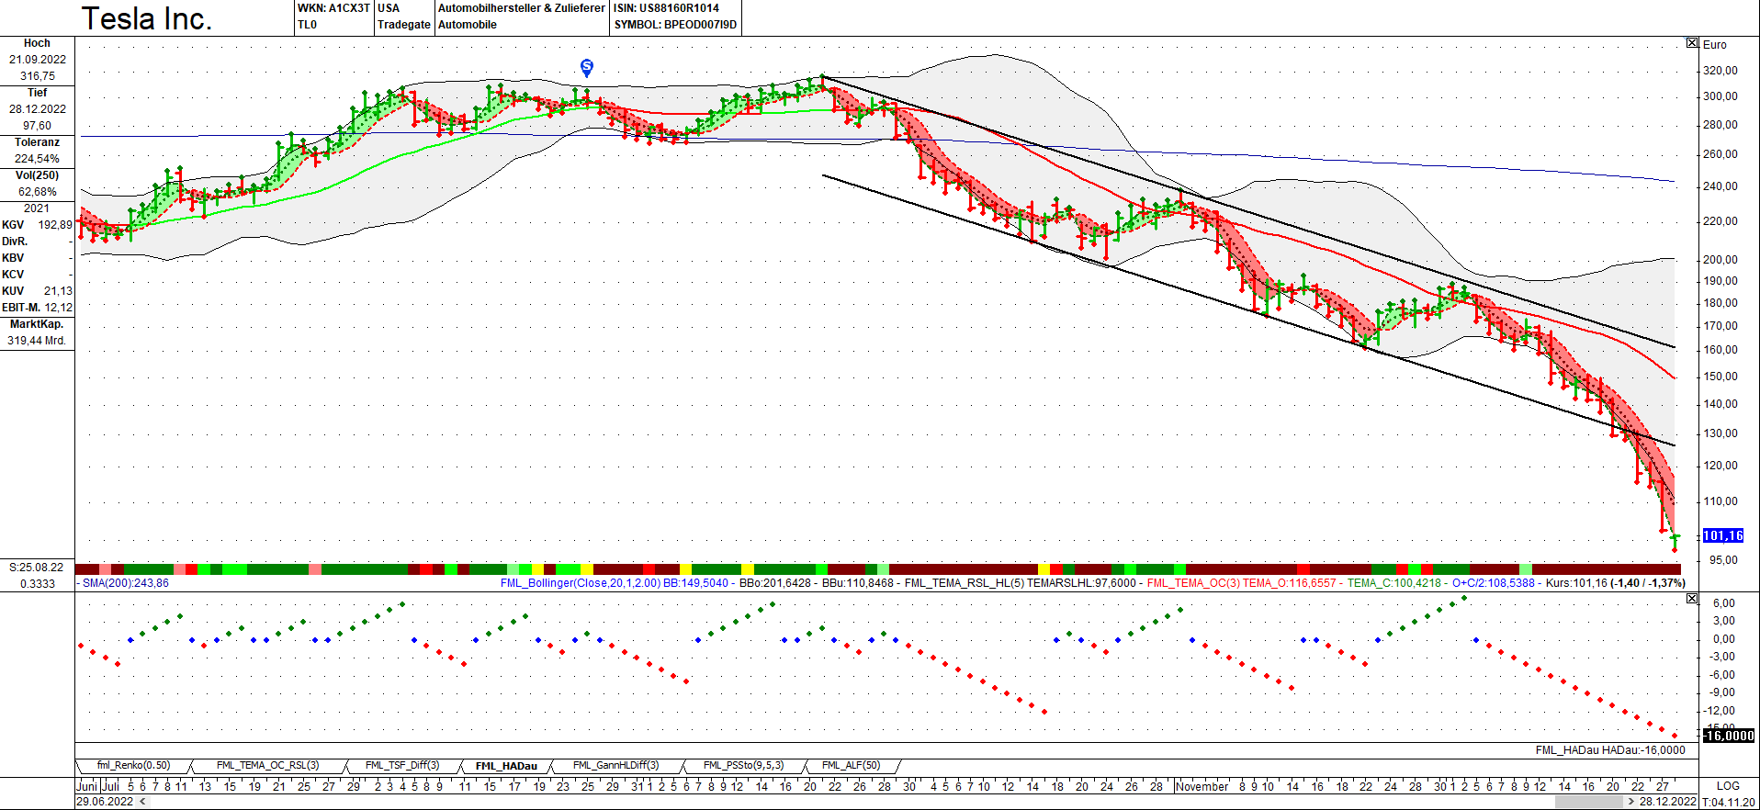Click the low value 97,60
The width and height of the screenshot is (1760, 810).
38,126
